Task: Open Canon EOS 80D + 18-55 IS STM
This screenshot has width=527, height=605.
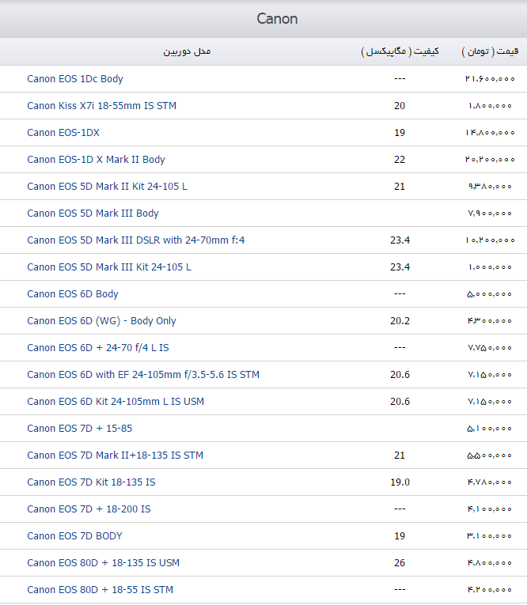Action: [100, 590]
